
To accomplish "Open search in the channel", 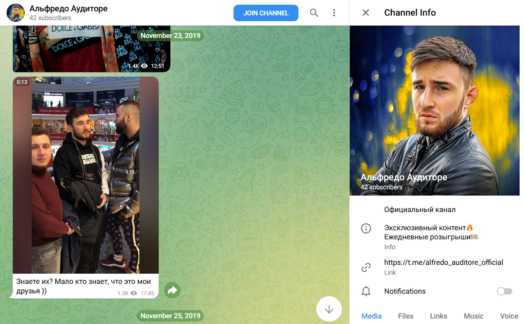I will pos(314,13).
